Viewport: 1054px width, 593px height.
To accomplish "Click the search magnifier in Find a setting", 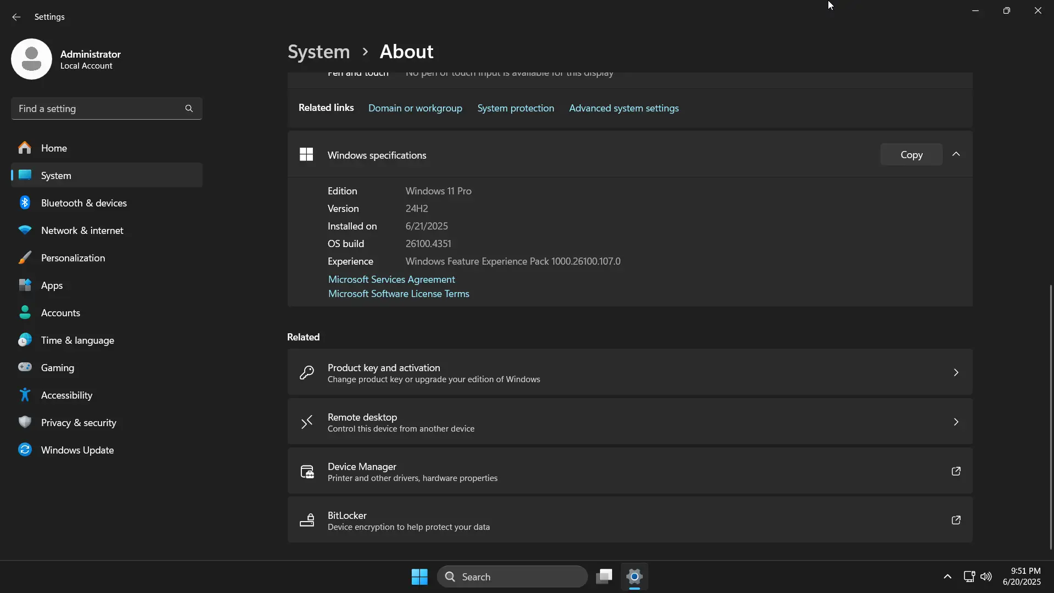I will [189, 109].
